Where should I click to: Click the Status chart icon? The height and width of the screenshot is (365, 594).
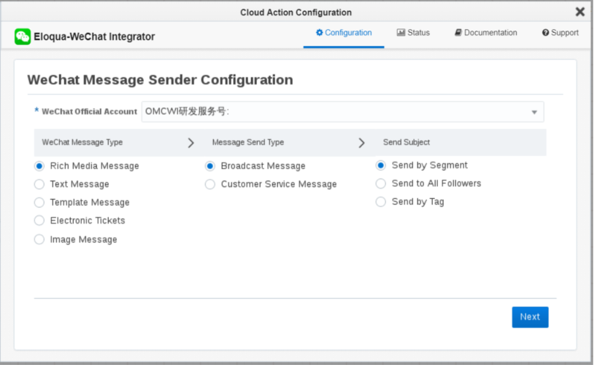point(401,33)
